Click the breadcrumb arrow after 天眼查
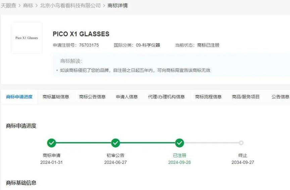Viewport: 290px width, 190px height. (19, 6)
